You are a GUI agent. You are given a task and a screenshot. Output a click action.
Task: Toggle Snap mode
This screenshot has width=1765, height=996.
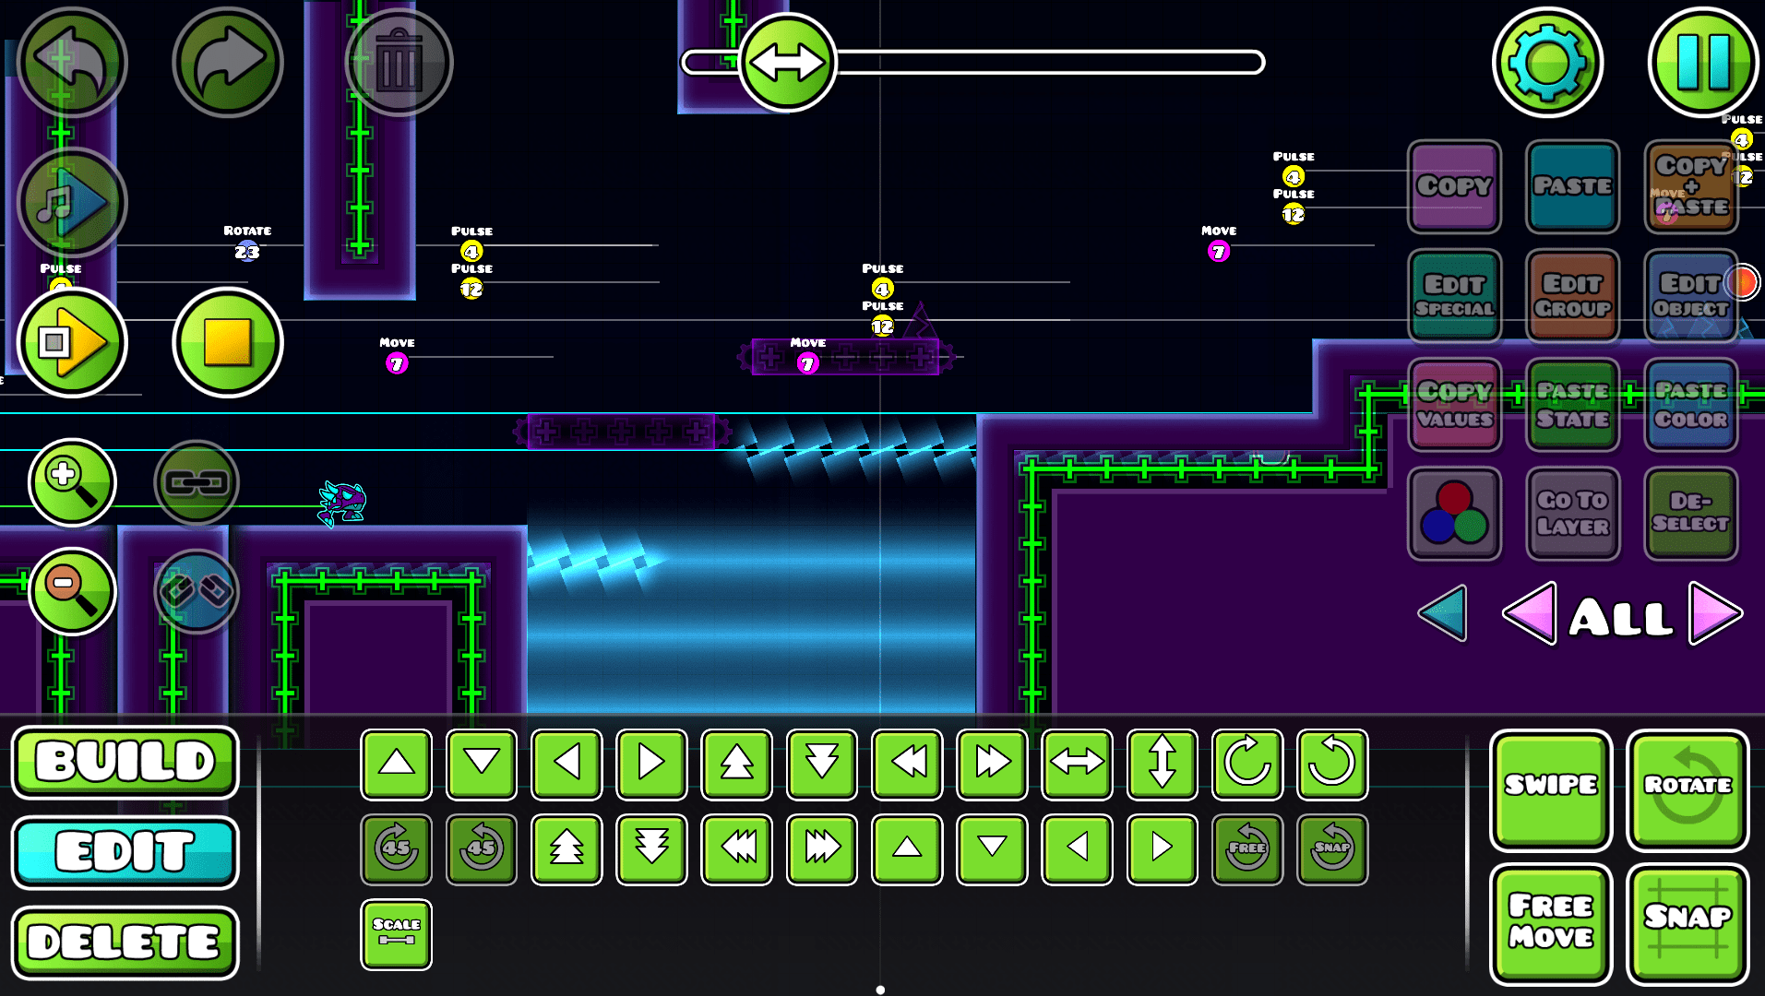point(1687,923)
